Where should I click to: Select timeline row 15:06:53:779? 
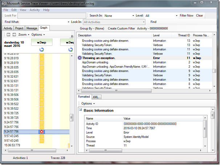(36, 145)
